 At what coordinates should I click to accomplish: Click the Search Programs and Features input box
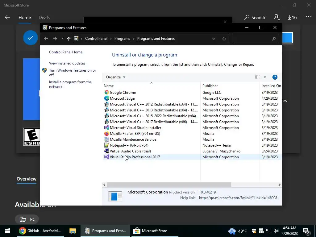255,39
